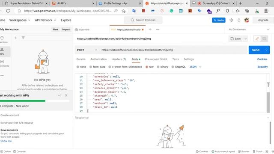This screenshot has width=274, height=154.
Task: Click the request URL input field
Action: coord(173,50)
